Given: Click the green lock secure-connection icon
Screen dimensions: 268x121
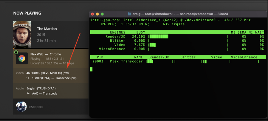Looking at the screenshot, I should (16, 52).
